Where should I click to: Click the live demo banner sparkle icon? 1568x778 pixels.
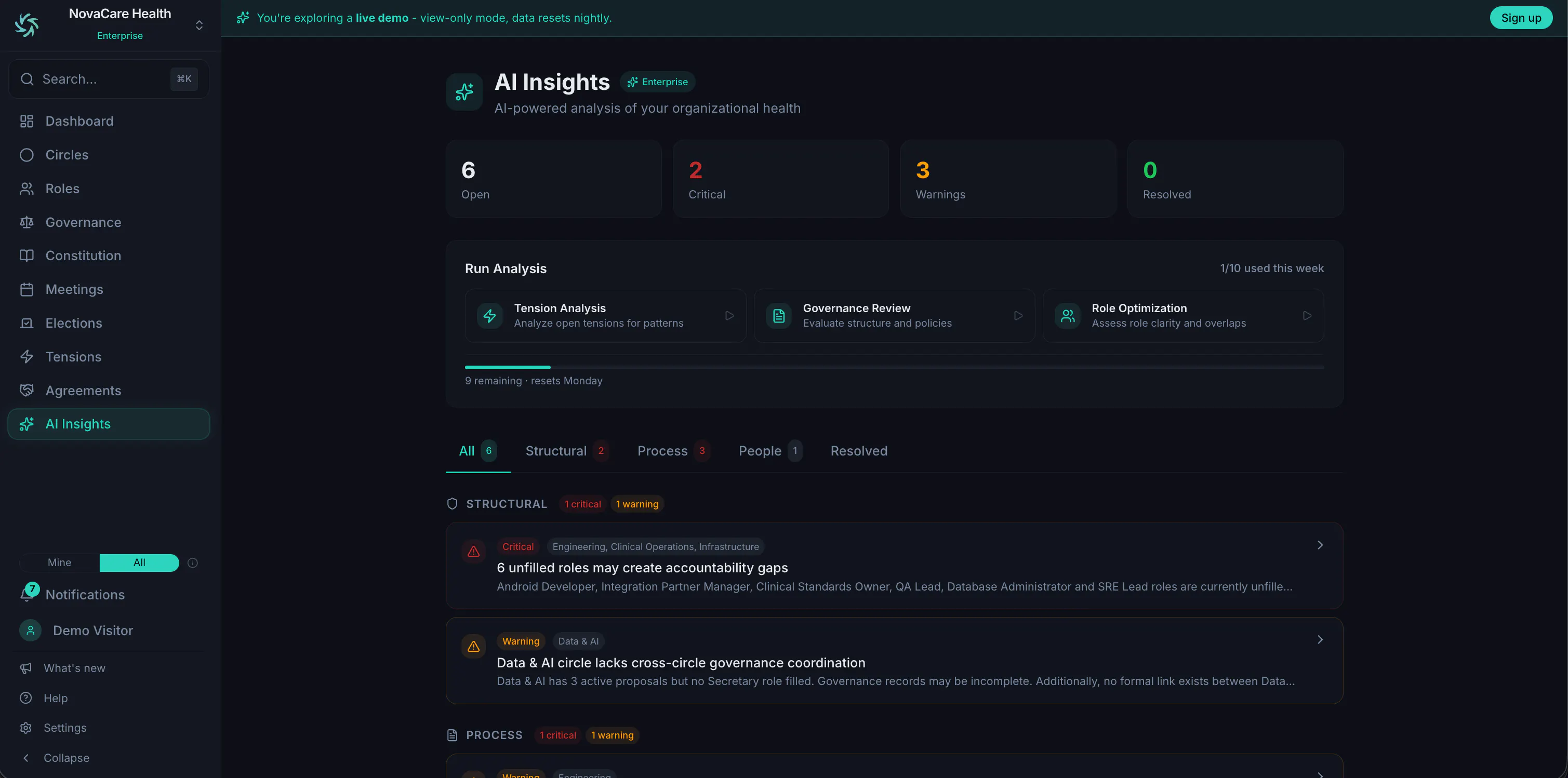coord(243,18)
